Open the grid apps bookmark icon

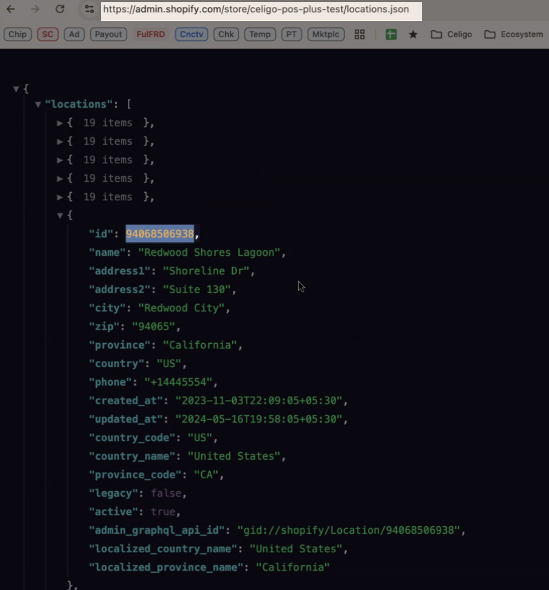[x=359, y=35]
